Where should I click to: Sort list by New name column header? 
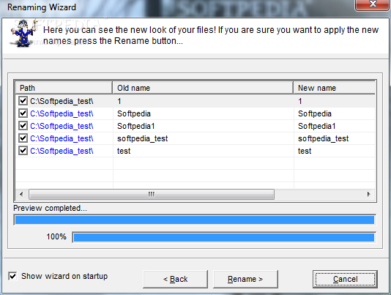335,88
